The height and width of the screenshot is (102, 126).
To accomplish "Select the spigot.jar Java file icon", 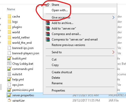I will click(9, 100).
